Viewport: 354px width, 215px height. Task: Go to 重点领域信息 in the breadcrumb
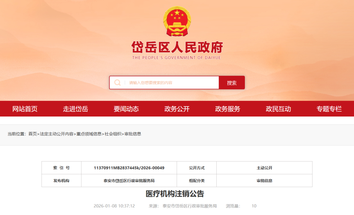tap(89, 134)
